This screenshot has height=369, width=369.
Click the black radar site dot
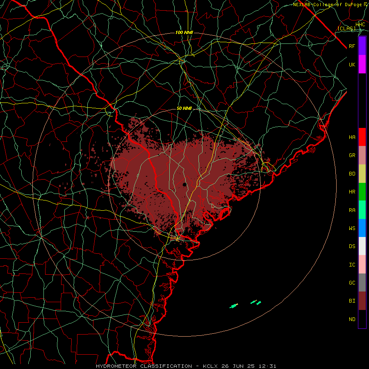184,184
